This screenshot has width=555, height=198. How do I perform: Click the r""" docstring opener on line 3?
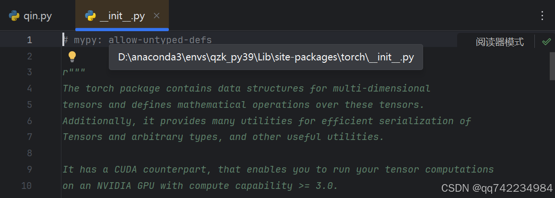[73, 72]
